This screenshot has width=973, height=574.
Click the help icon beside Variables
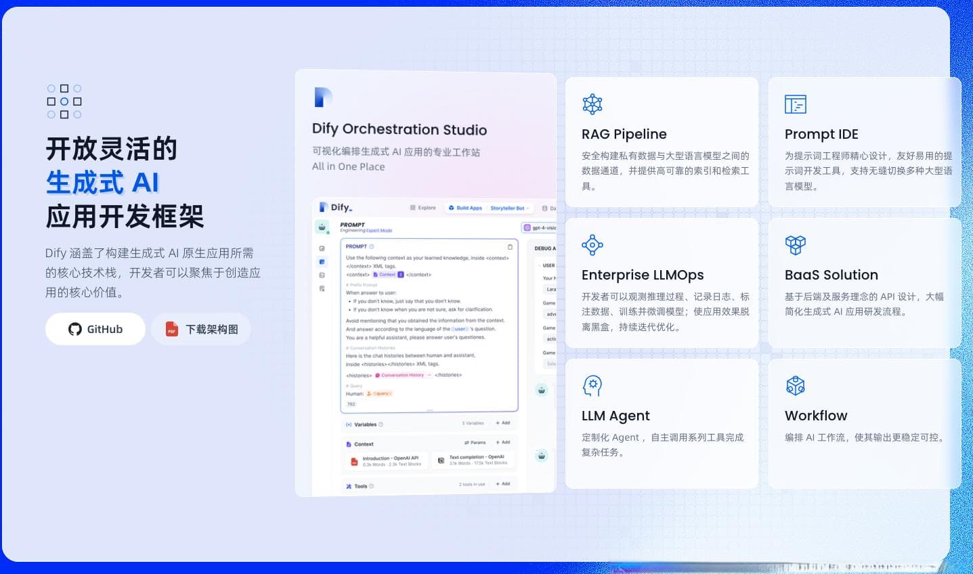pos(381,424)
